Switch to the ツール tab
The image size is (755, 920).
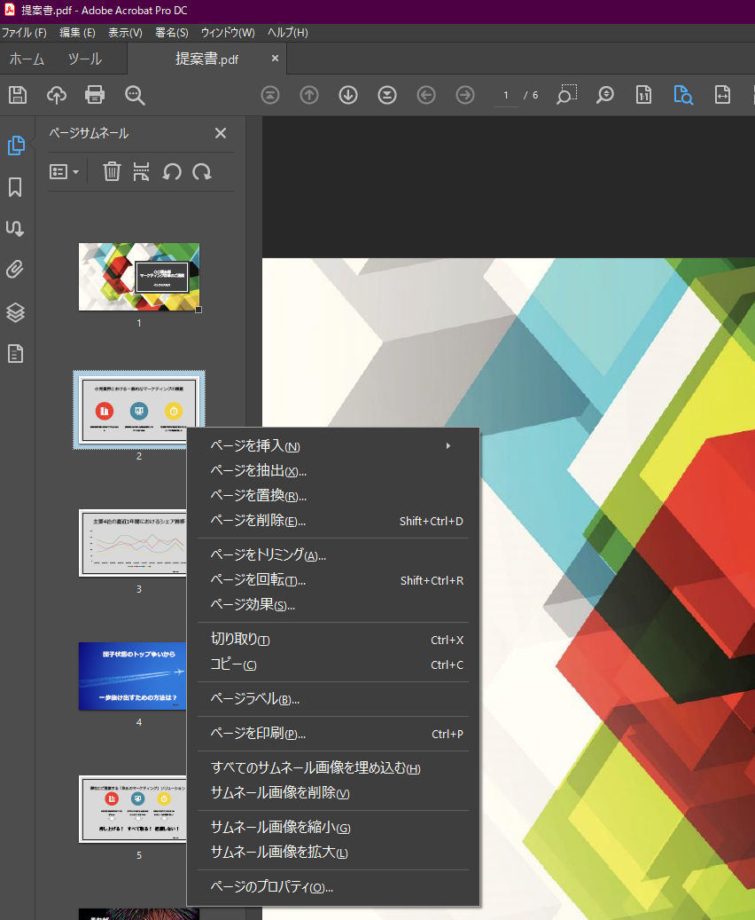85,59
